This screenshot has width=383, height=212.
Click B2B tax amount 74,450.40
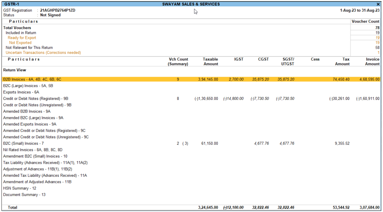tap(341, 79)
